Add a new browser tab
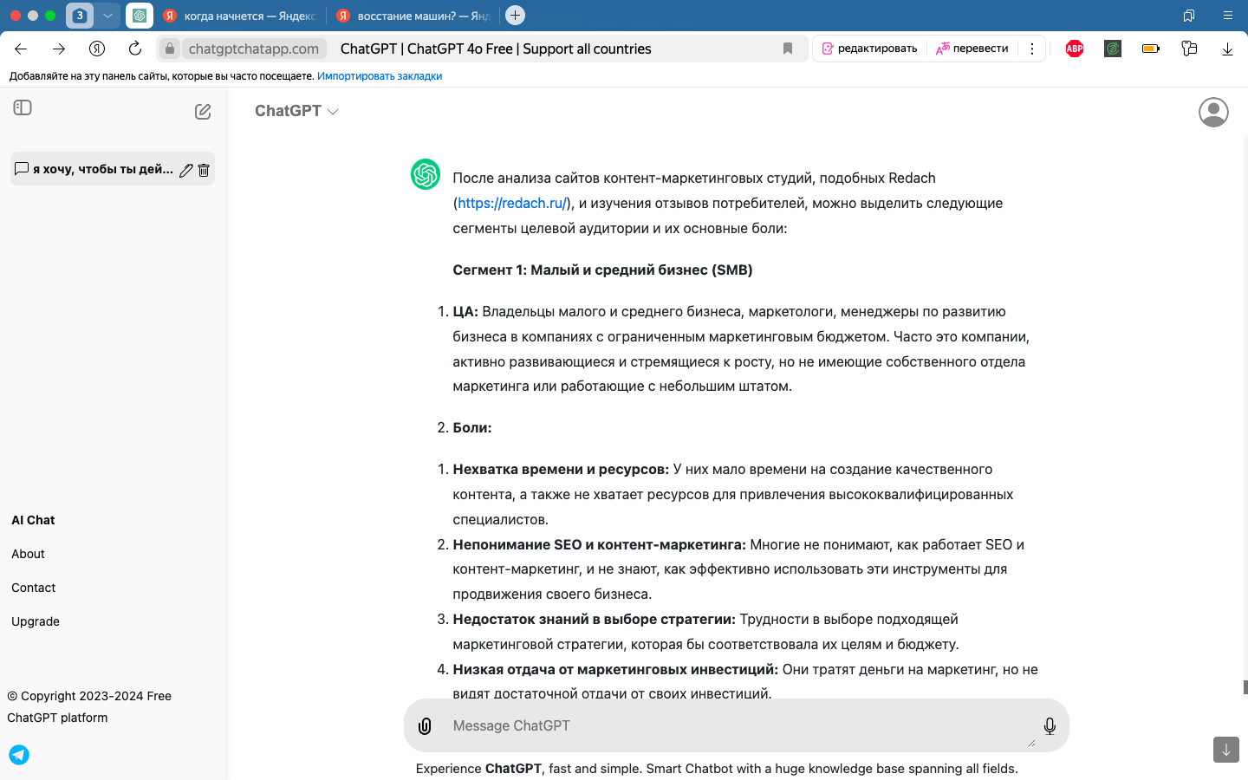Screen dimensions: 1248x780 pos(515,16)
